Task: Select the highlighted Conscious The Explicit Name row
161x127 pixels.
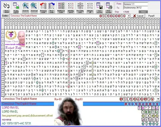Action: point(80,104)
